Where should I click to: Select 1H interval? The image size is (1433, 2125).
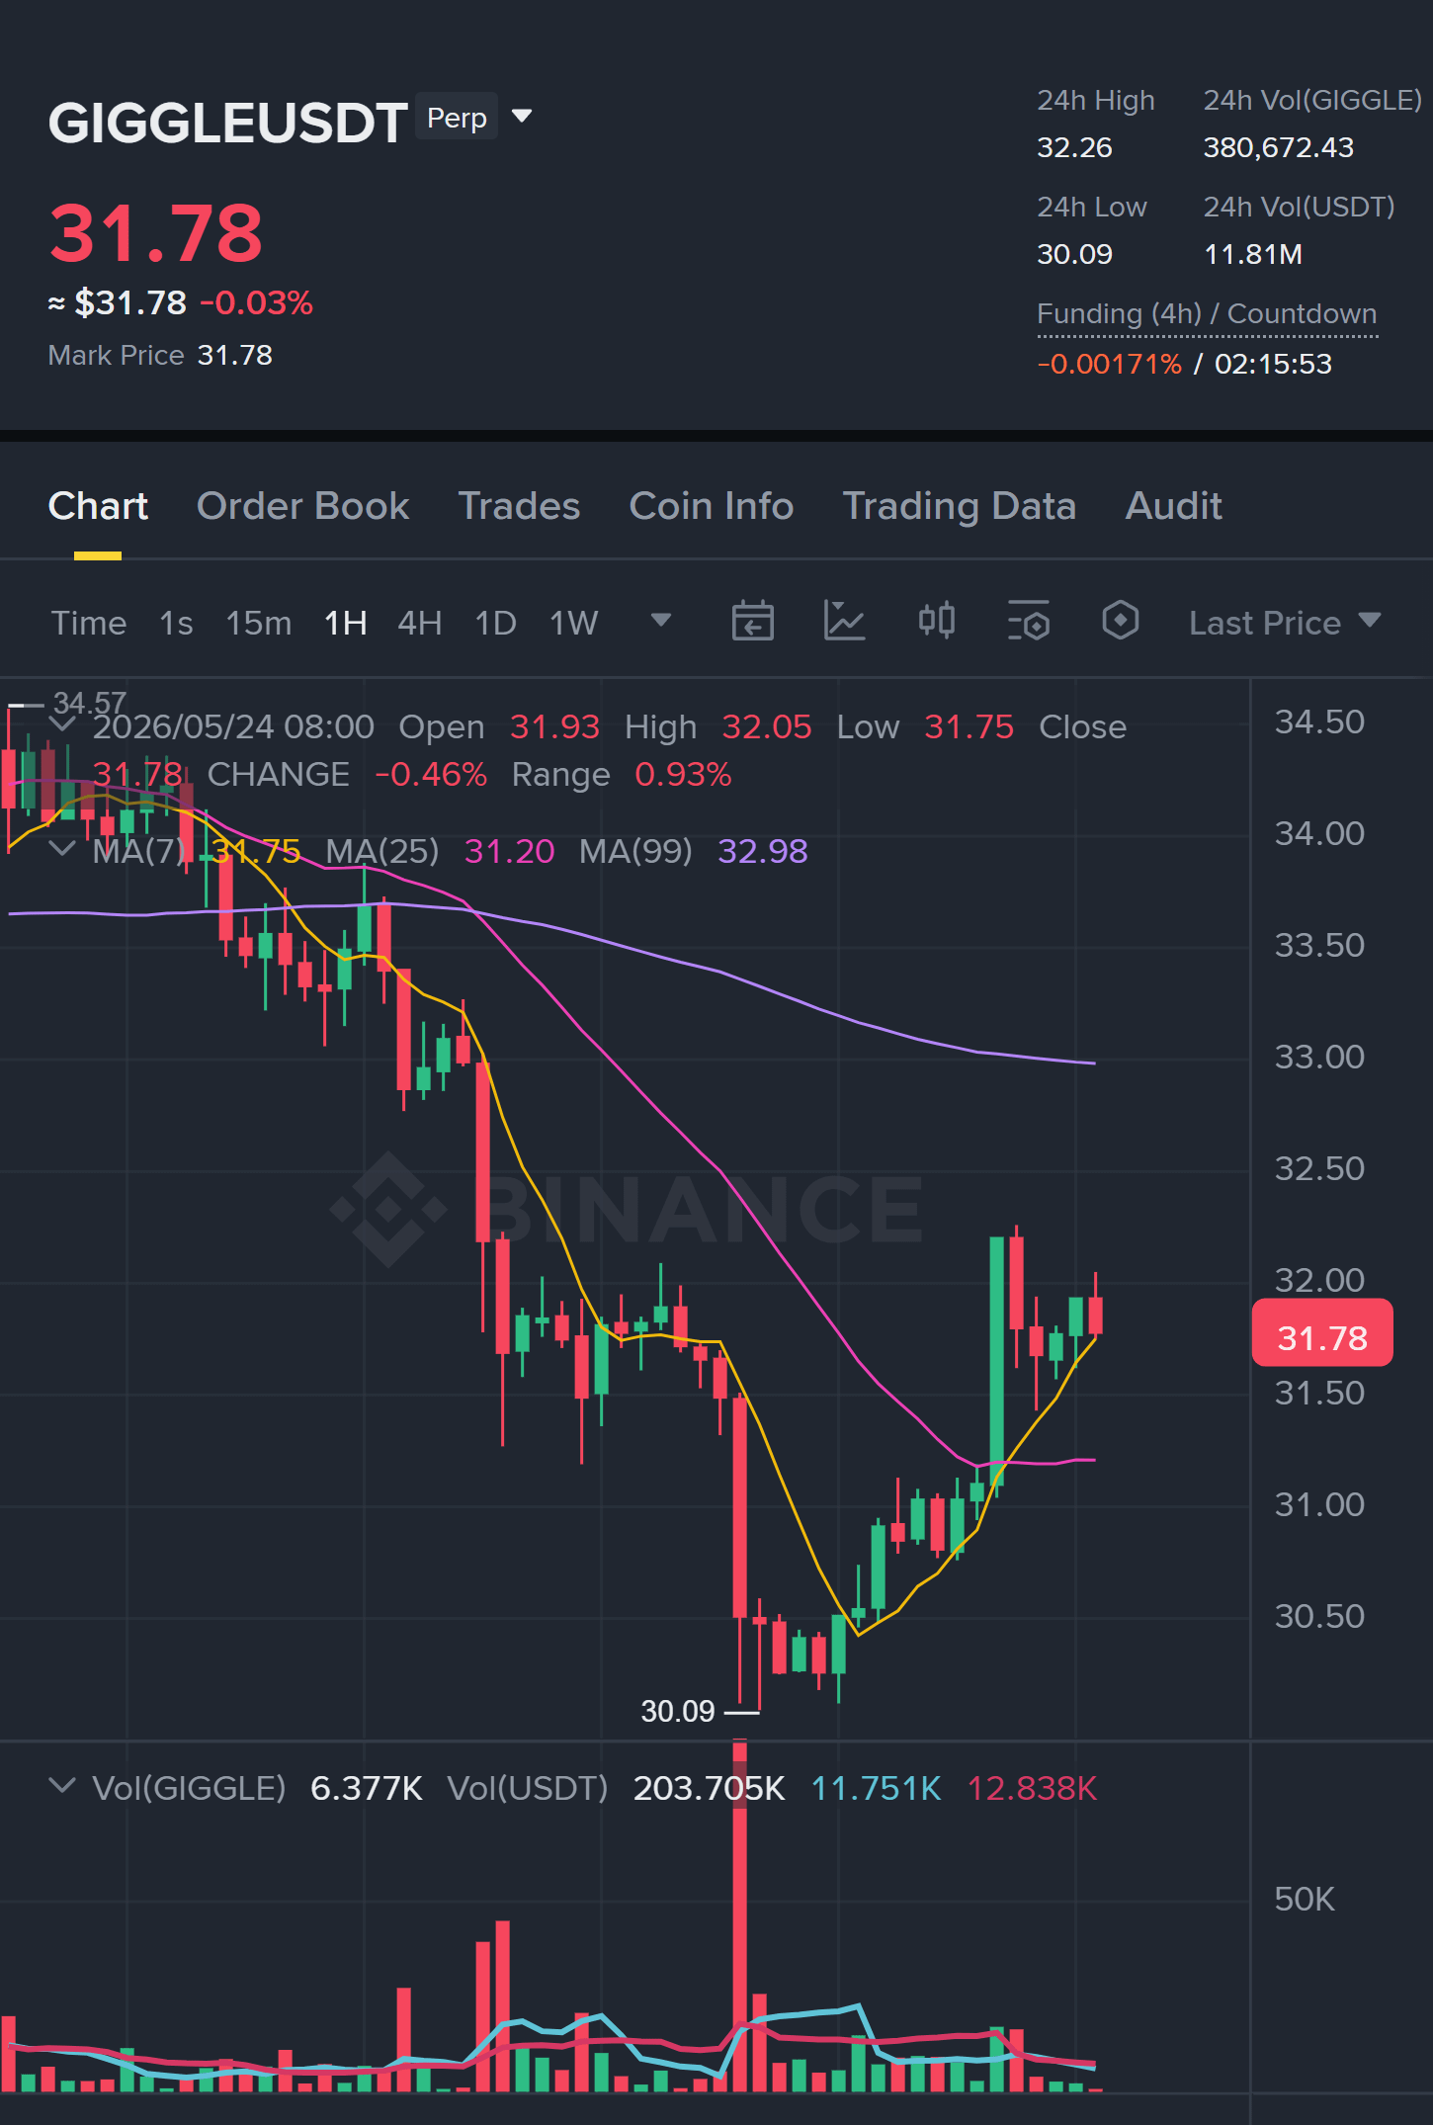pyautogui.click(x=346, y=623)
